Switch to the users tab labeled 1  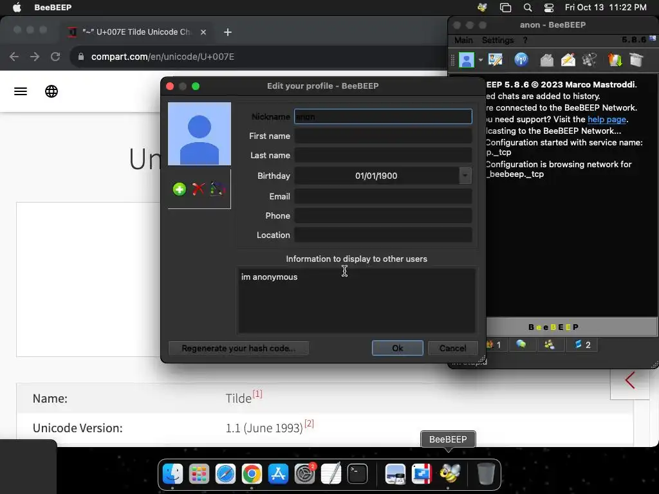tap(495, 345)
